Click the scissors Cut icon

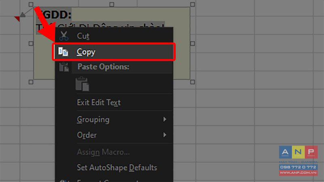[x=64, y=36]
